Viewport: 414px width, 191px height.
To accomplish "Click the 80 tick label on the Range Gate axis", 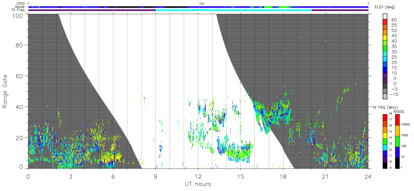I will [x=20, y=45].
